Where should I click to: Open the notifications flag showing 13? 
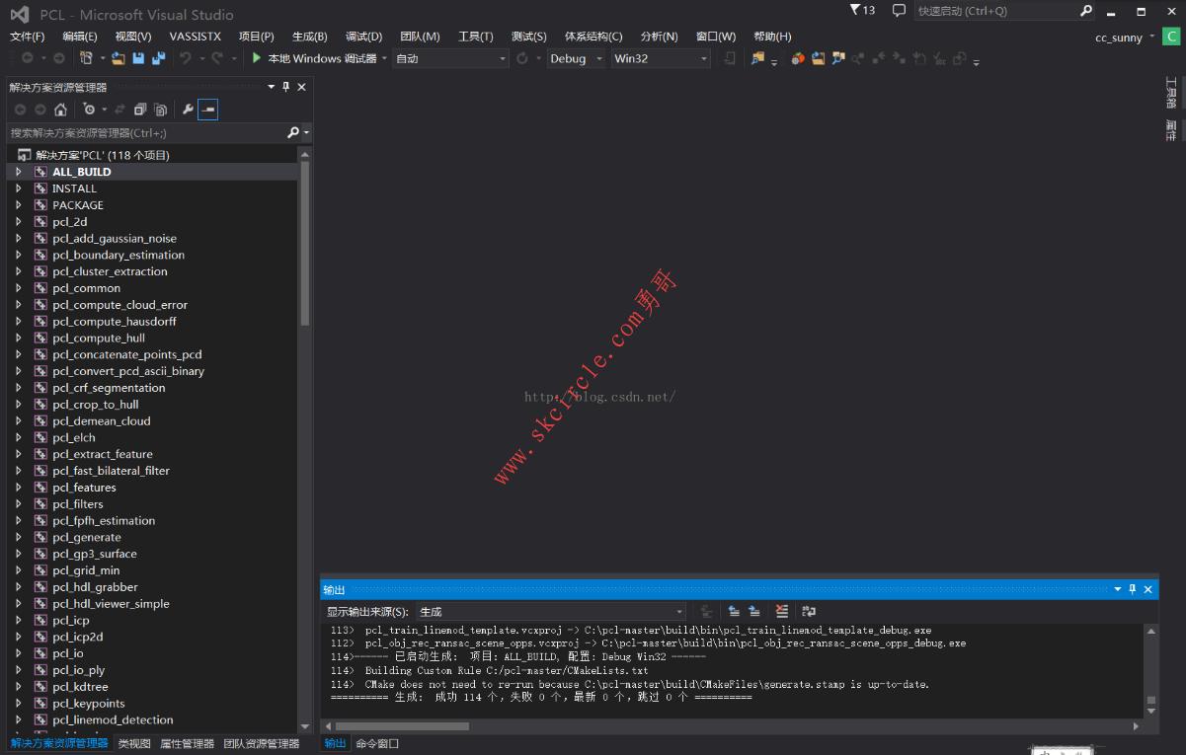[x=862, y=10]
